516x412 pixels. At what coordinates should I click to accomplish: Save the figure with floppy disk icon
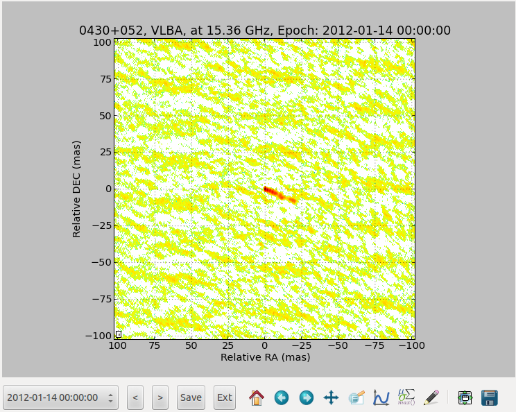(x=490, y=397)
